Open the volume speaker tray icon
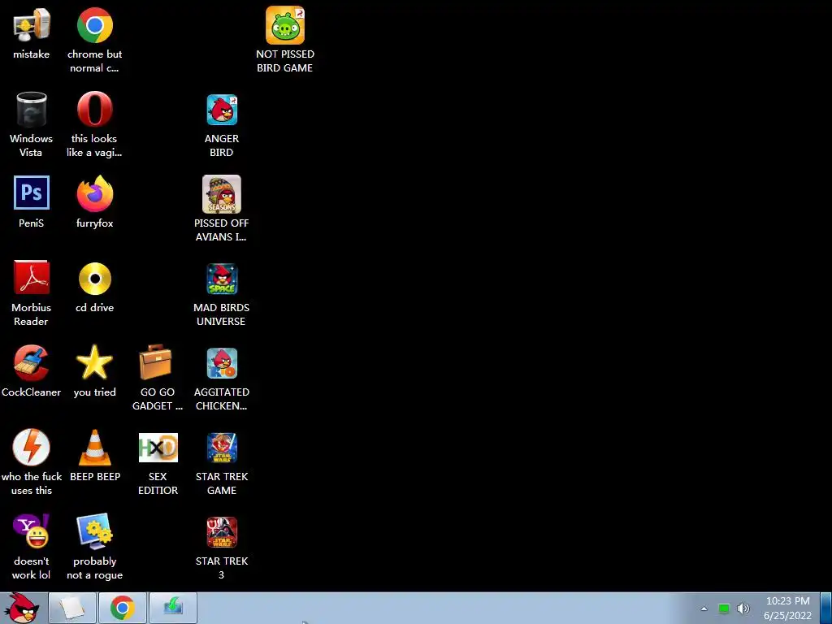The image size is (832, 624). 743,609
